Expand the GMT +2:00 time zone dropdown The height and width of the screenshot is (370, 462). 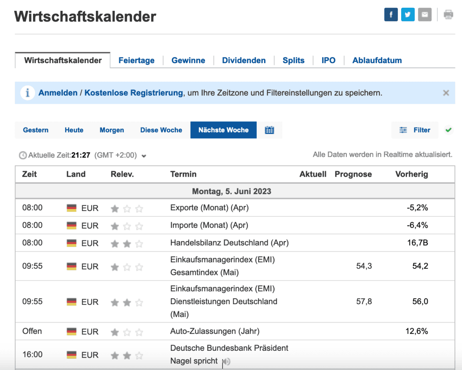(x=144, y=156)
